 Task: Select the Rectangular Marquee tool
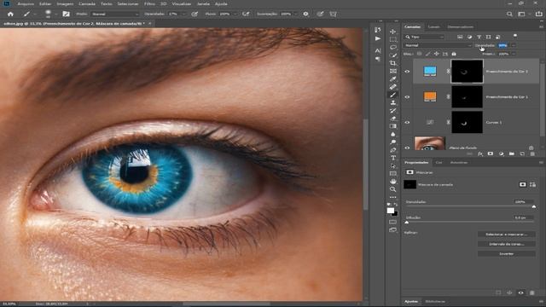pos(392,40)
